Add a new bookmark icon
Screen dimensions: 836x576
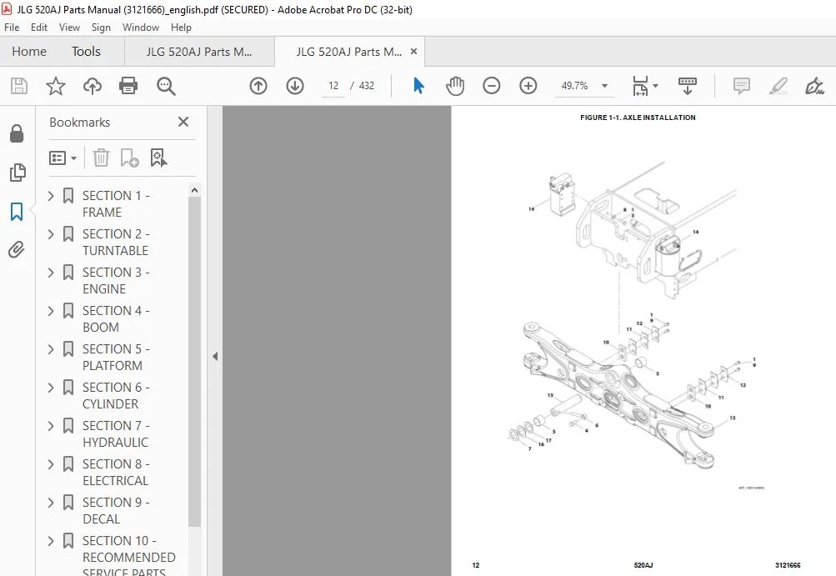point(129,158)
